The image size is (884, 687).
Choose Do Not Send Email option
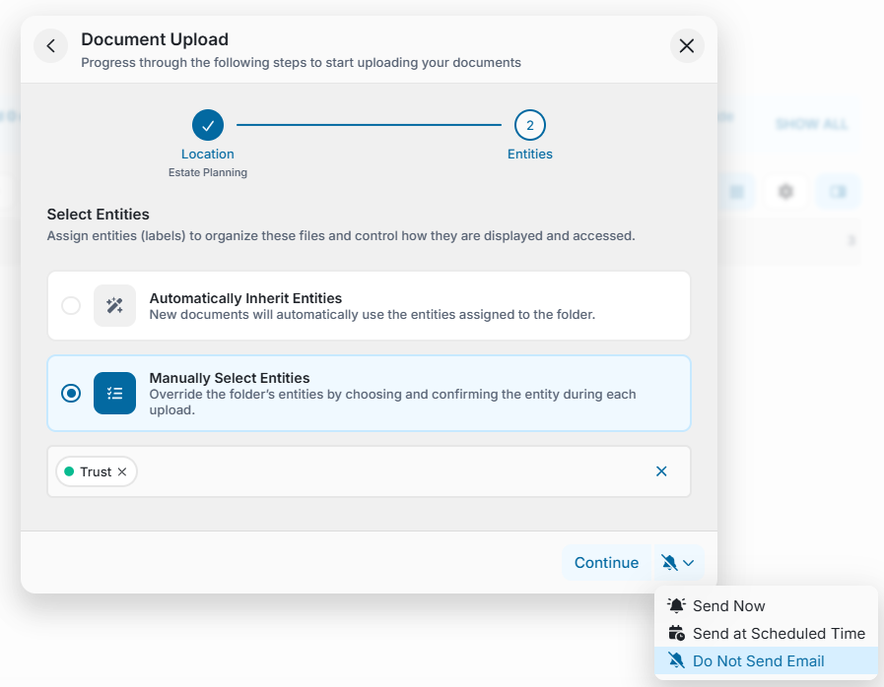766,661
